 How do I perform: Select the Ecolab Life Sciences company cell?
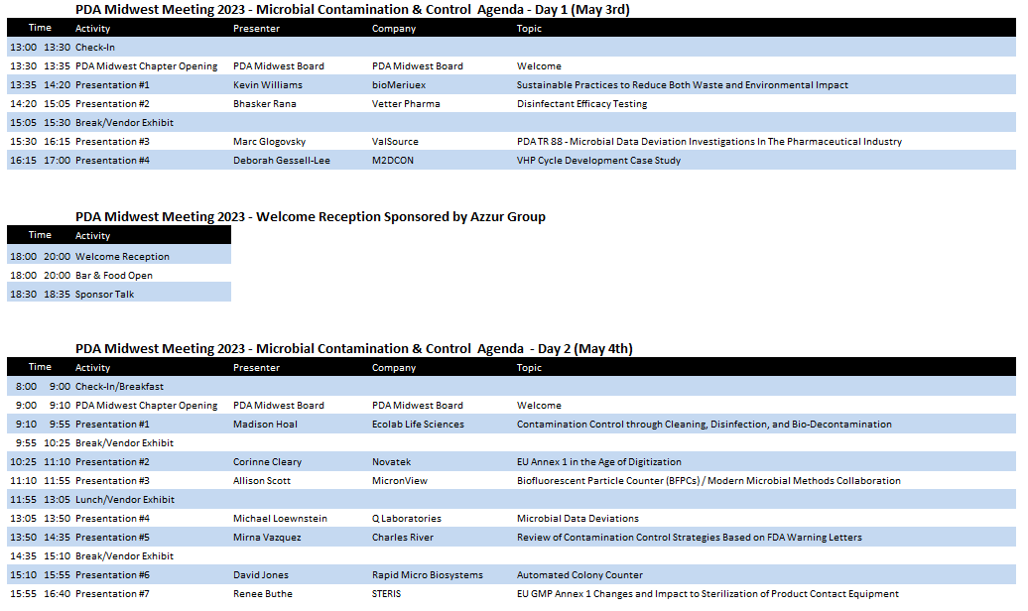(418, 425)
